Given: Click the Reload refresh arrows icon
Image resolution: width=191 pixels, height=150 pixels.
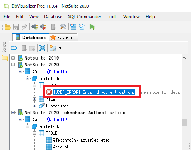Looking at the screenshot, I should (14, 48).
